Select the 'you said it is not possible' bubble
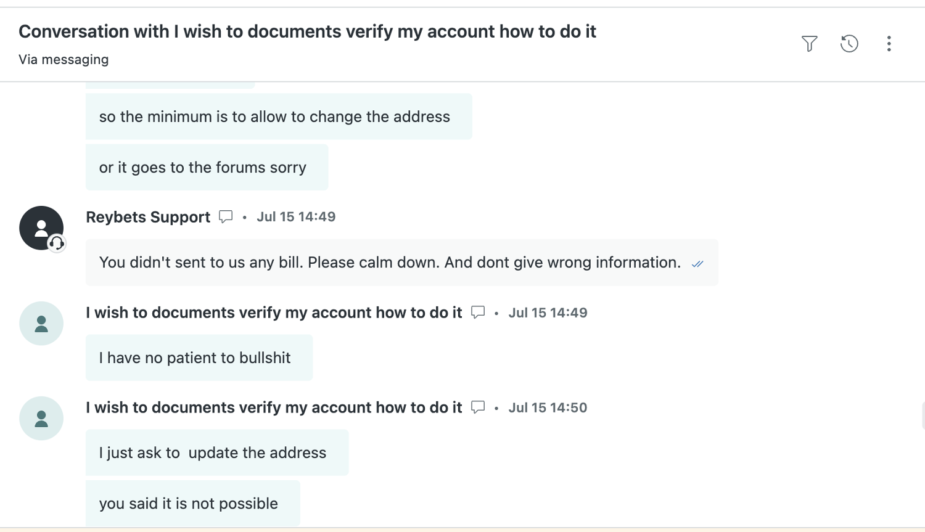 193,504
